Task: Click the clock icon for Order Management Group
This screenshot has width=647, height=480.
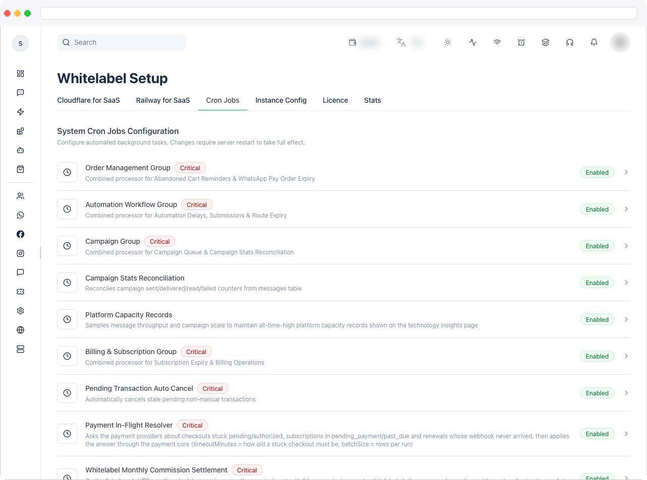Action: [67, 172]
